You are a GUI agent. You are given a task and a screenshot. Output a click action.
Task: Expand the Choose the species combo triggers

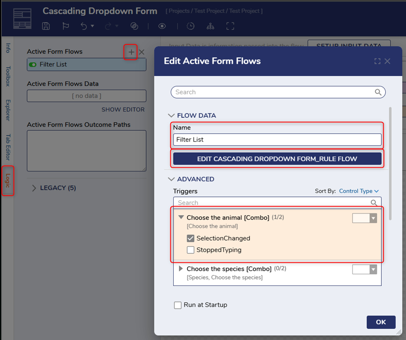[181, 269]
